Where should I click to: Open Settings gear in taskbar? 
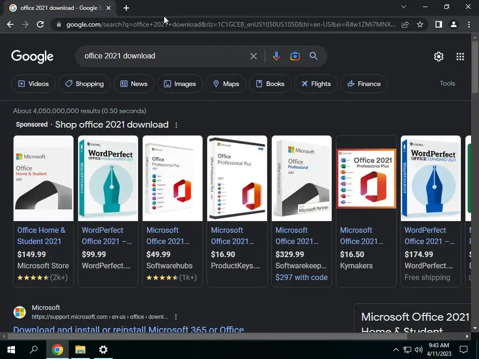click(103, 350)
